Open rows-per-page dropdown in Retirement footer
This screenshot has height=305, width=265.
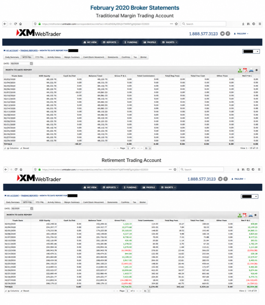pos(147,291)
